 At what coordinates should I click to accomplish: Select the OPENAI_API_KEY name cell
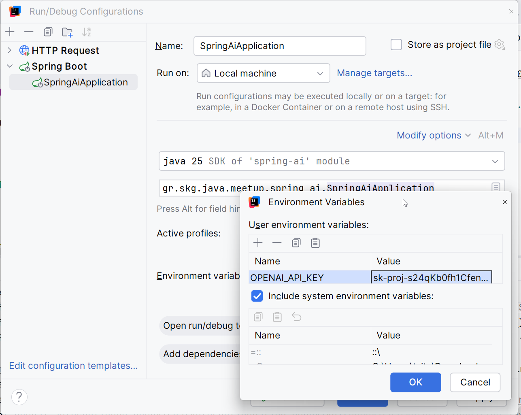tap(310, 278)
